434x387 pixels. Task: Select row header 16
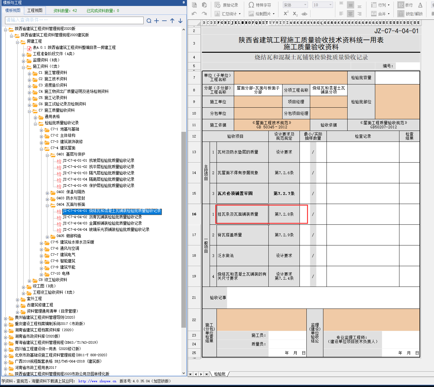pyautogui.click(x=194, y=214)
